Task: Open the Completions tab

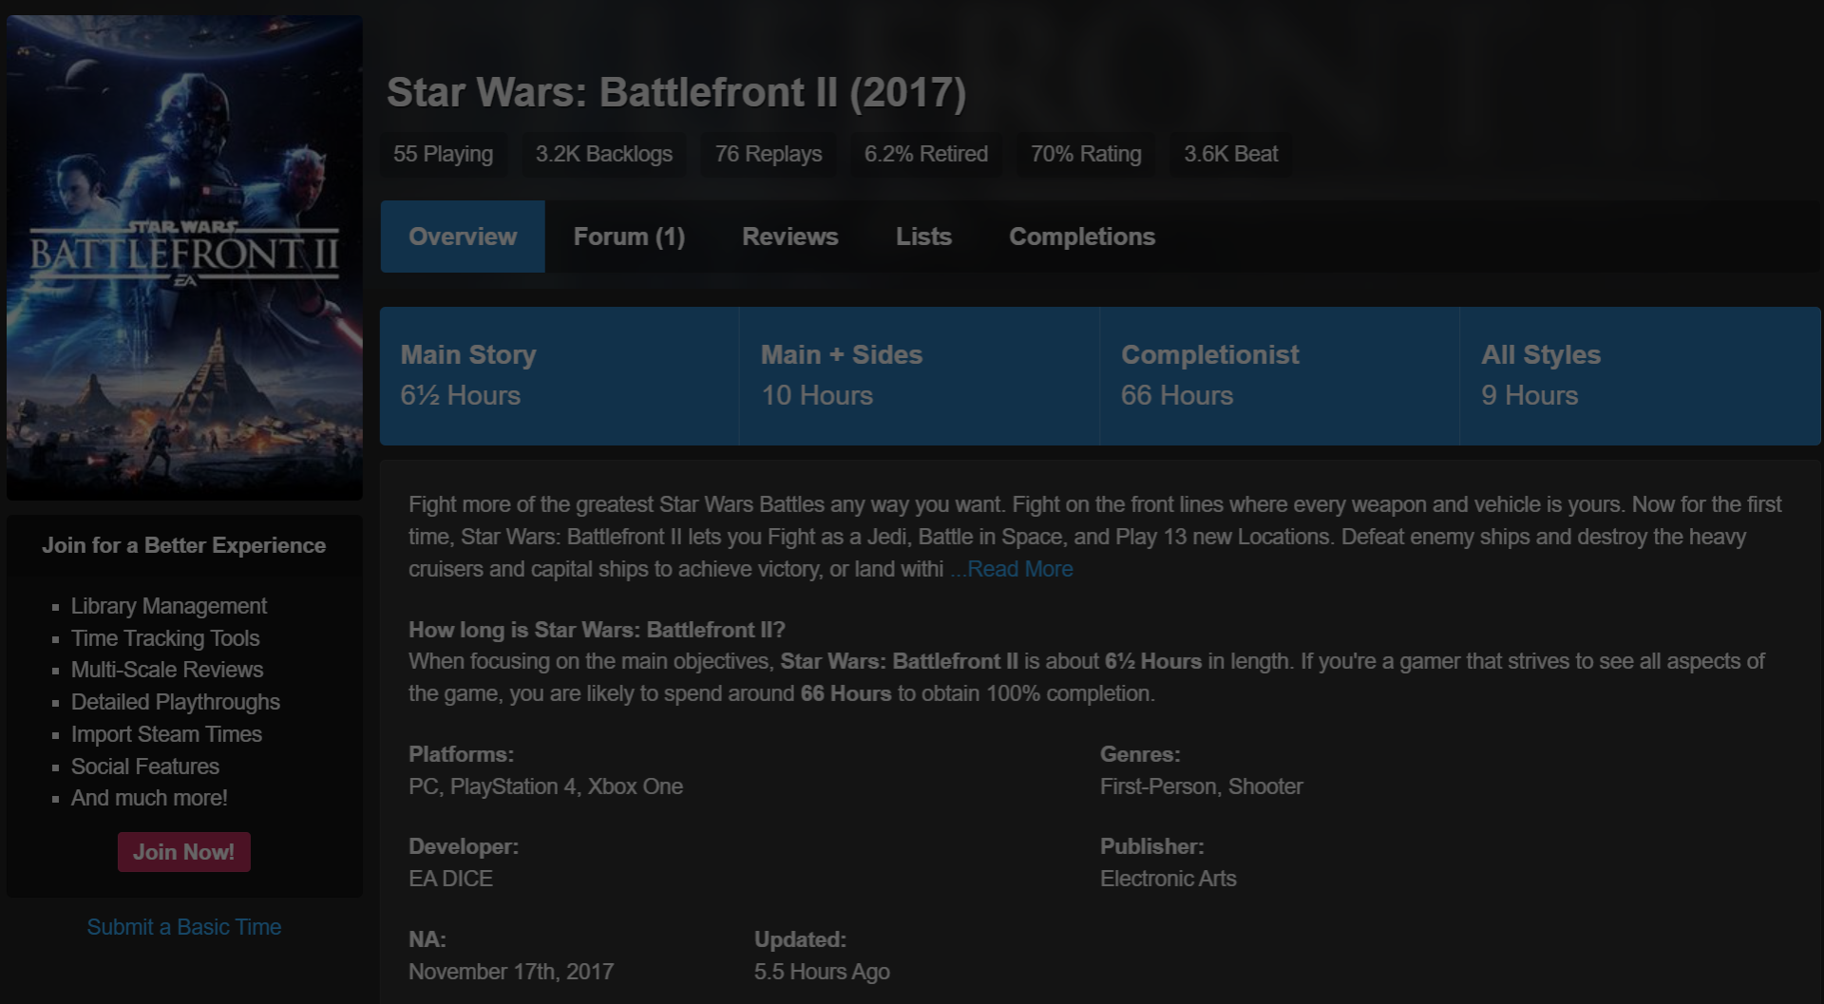Action: point(1082,237)
